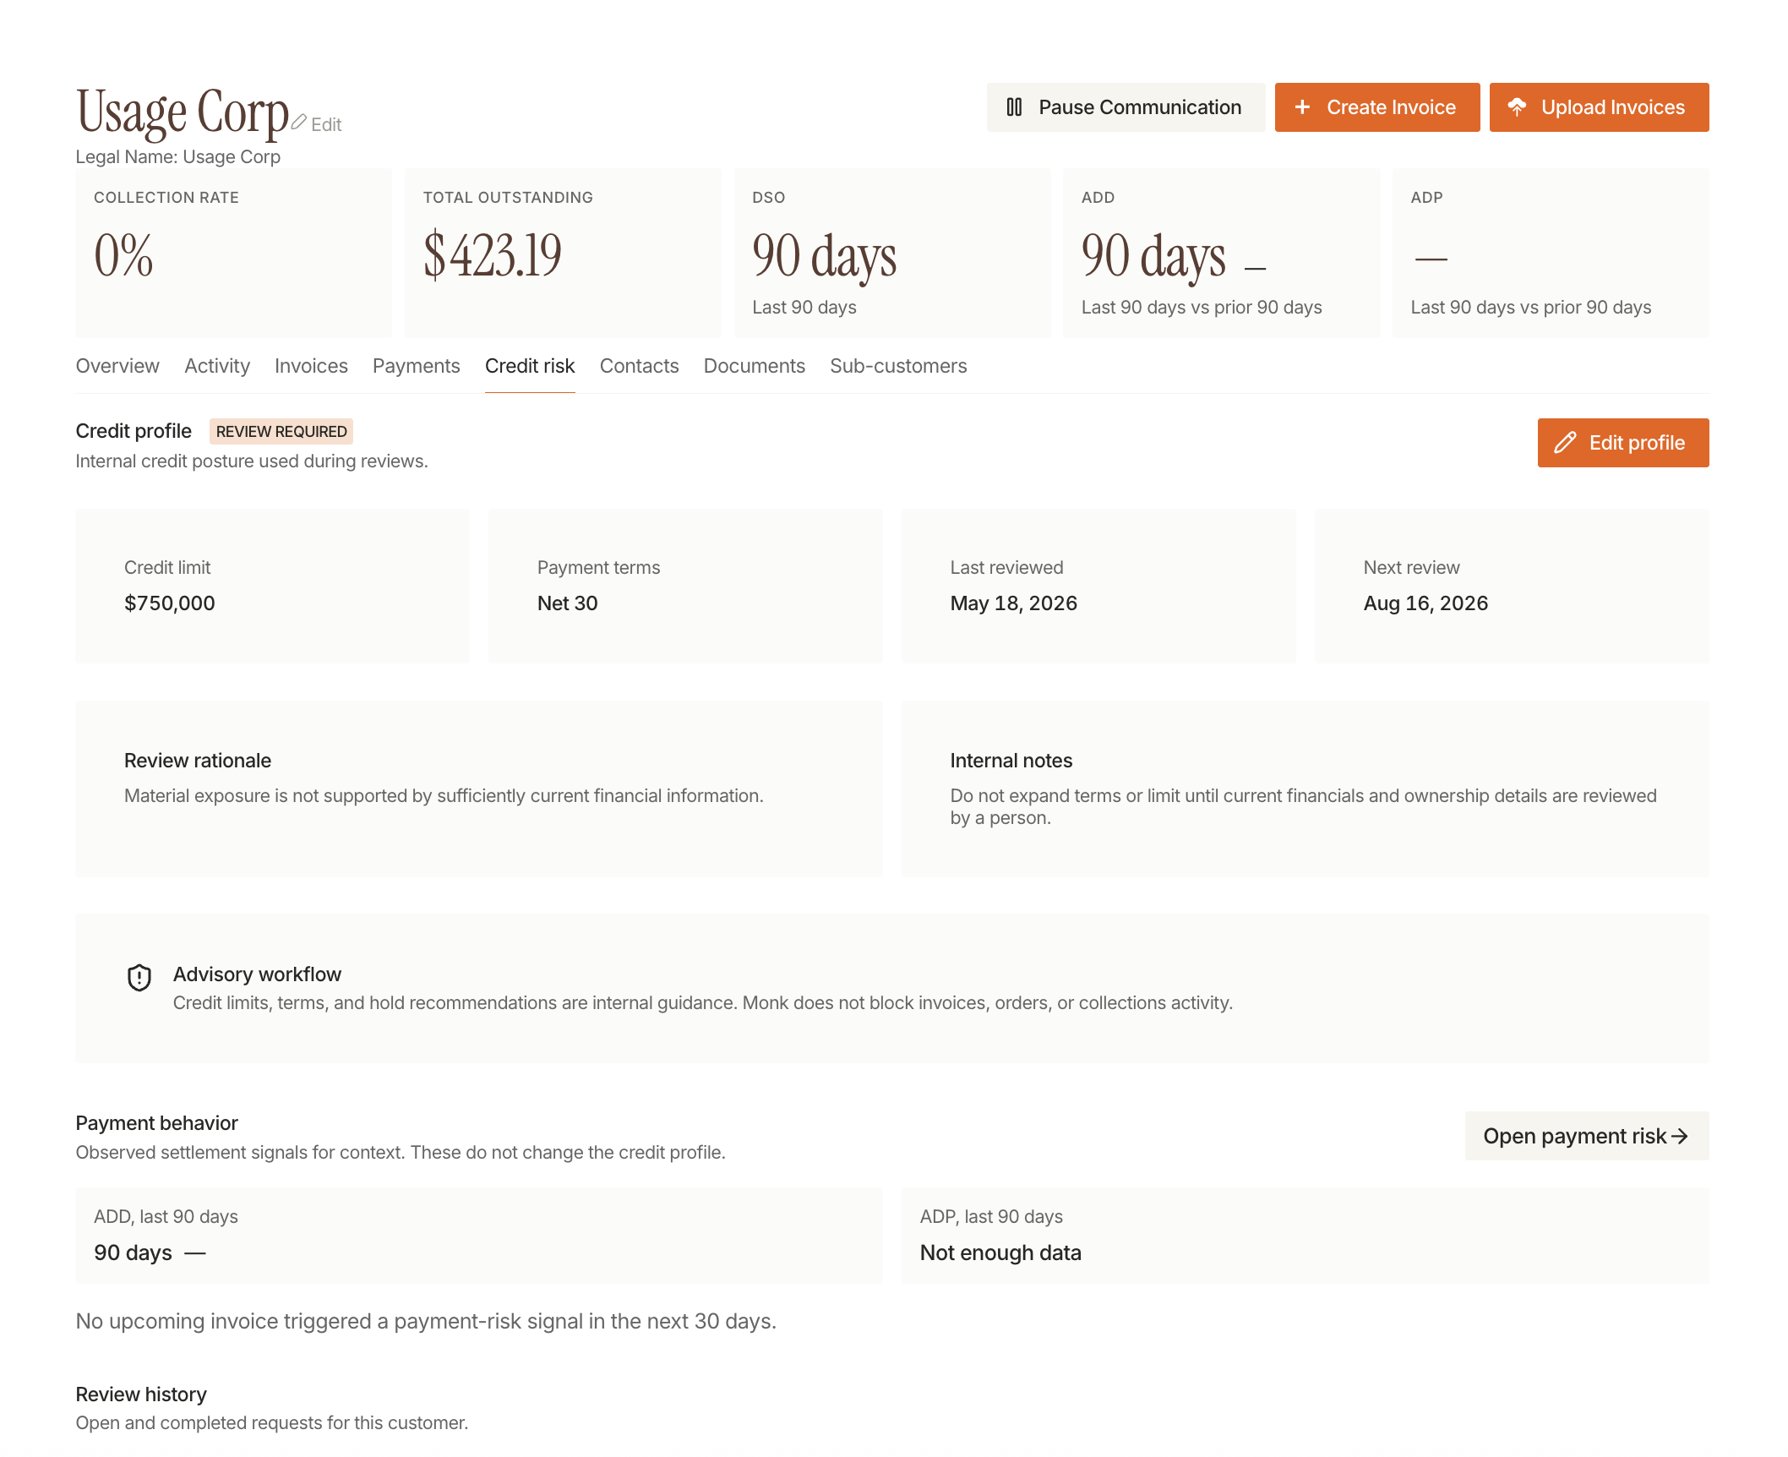Click the no upcoming invoice risk message
Viewport: 1788px width, 1457px height.
[426, 1322]
